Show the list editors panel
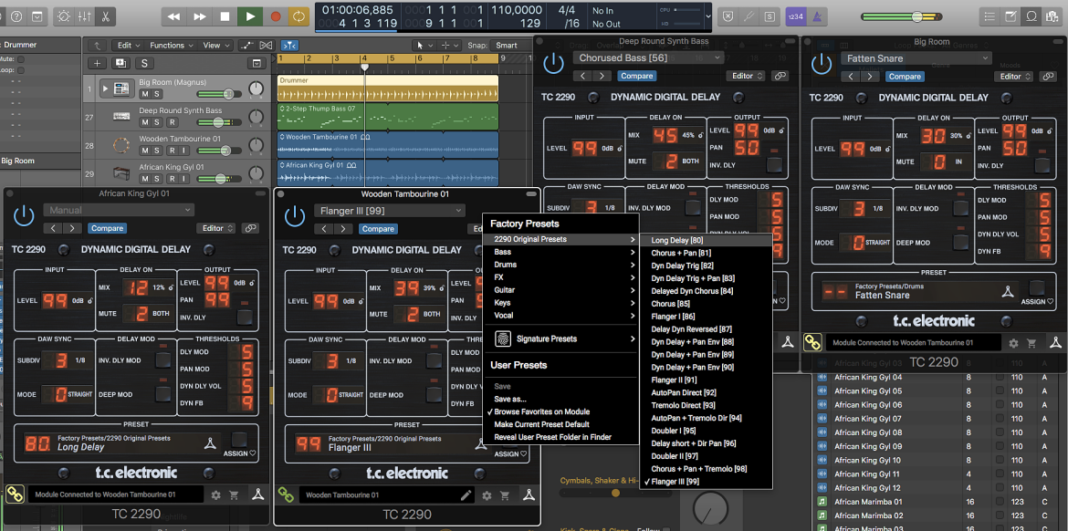The height and width of the screenshot is (531, 1068). tap(991, 16)
